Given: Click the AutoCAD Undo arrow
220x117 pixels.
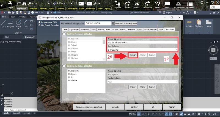Looking at the screenshot, I should click(37, 12).
